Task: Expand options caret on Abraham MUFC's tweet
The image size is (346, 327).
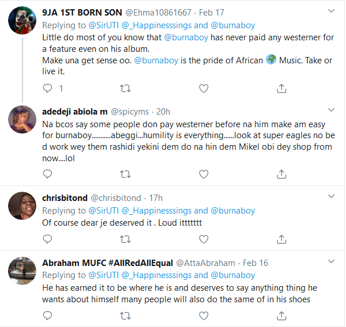Action: pyautogui.click(x=330, y=261)
